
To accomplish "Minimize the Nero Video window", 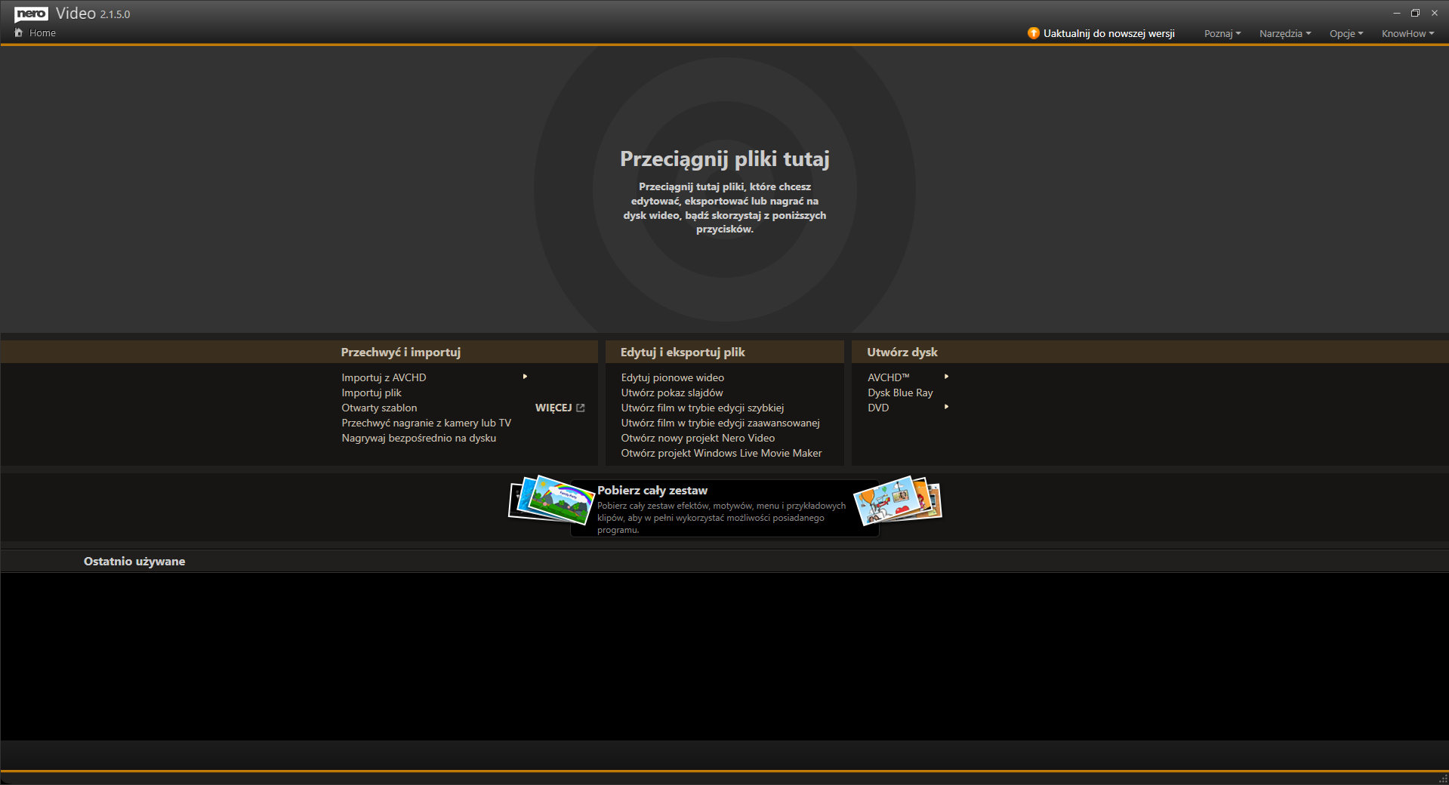I will click(x=1396, y=13).
